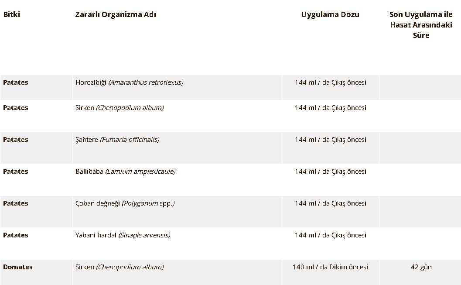Image resolution: width=461 pixels, height=285 pixels.
Task: Click the "Bitki" column header
Action: tap(12, 14)
